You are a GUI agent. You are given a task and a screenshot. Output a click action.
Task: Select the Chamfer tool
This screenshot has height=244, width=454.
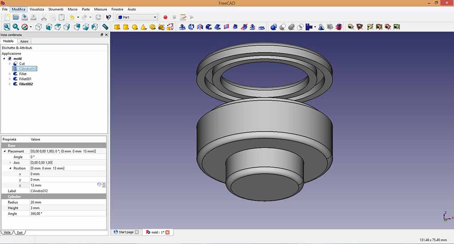[x=218, y=27]
